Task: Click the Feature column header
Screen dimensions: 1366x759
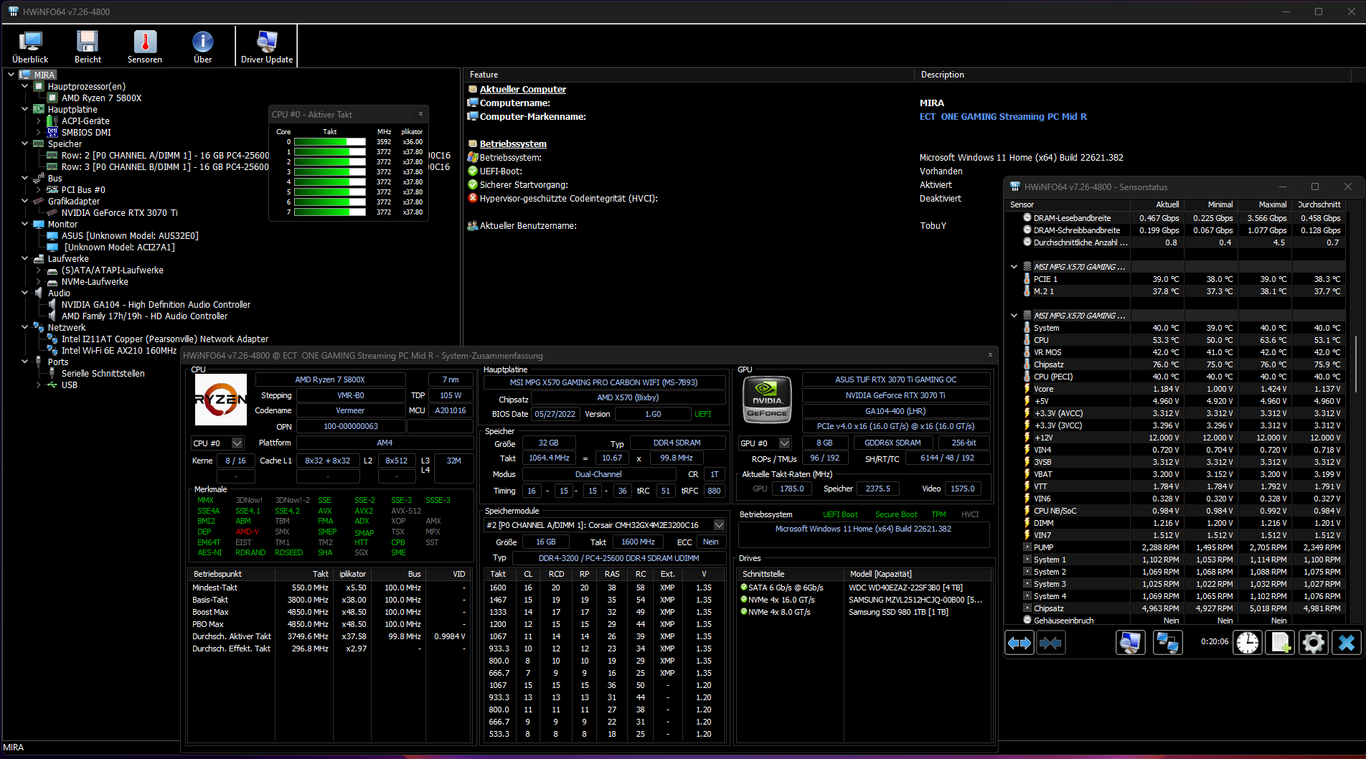Action: [689, 75]
